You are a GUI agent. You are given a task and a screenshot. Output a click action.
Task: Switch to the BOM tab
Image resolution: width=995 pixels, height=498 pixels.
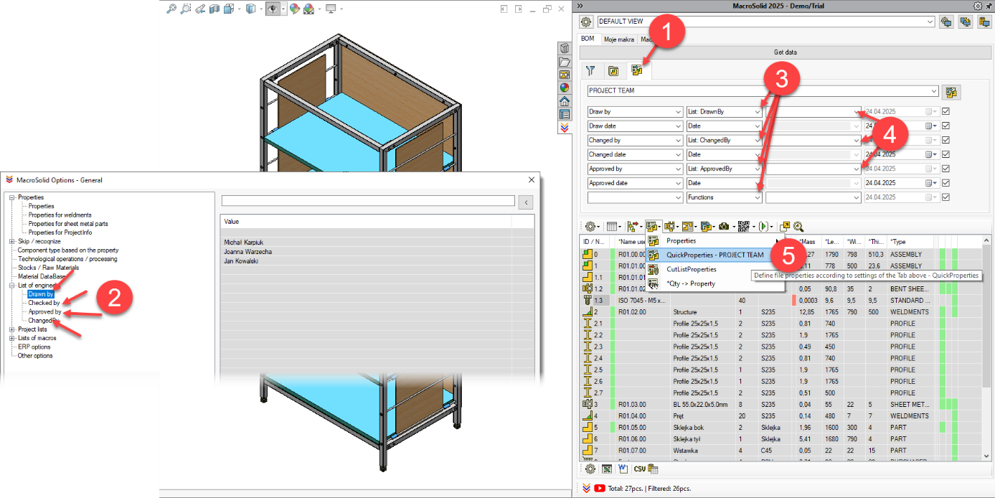pyautogui.click(x=588, y=39)
